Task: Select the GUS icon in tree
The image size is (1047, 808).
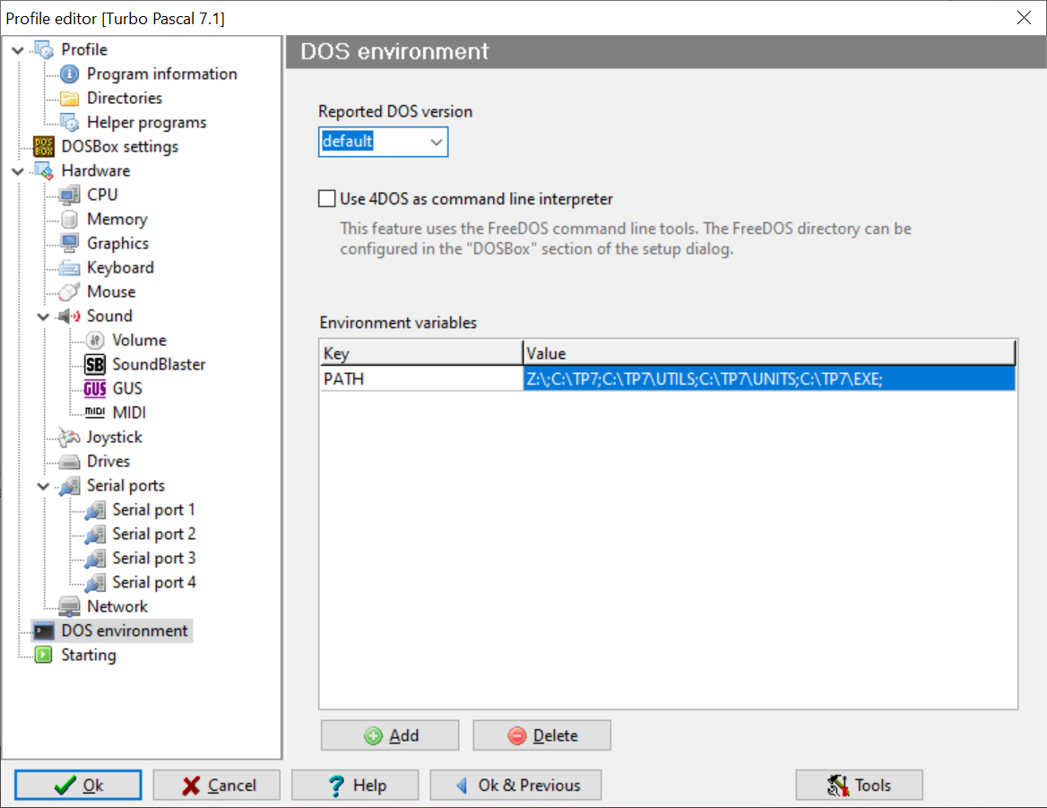Action: pos(94,389)
